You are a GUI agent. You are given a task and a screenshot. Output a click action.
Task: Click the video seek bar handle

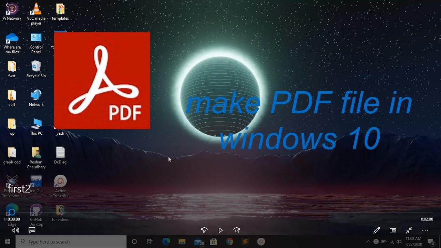click(12, 212)
